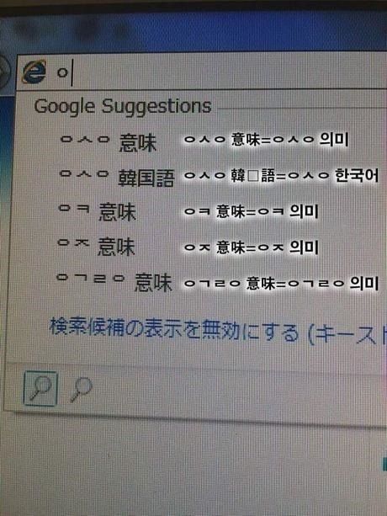Click the 韓国語 kanji in second suggestion
This screenshot has width=387, height=516.
pos(146,178)
